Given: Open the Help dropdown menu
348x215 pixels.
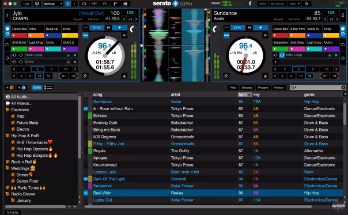Looking at the screenshot, I should tap(294, 4).
